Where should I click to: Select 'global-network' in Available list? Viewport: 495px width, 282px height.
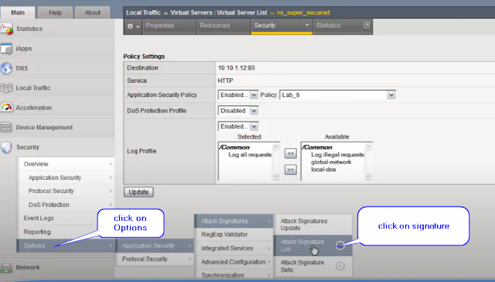331,162
